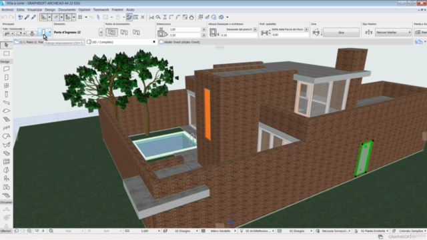Open the Archivio menu
This screenshot has height=240, width=427.
[7, 9]
